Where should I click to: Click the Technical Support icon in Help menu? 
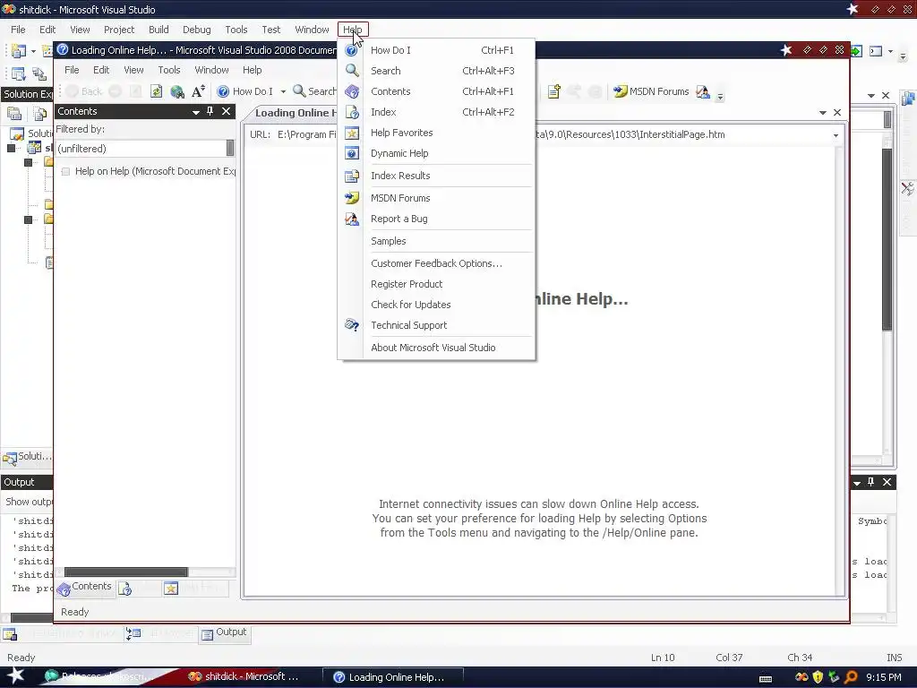(x=351, y=325)
